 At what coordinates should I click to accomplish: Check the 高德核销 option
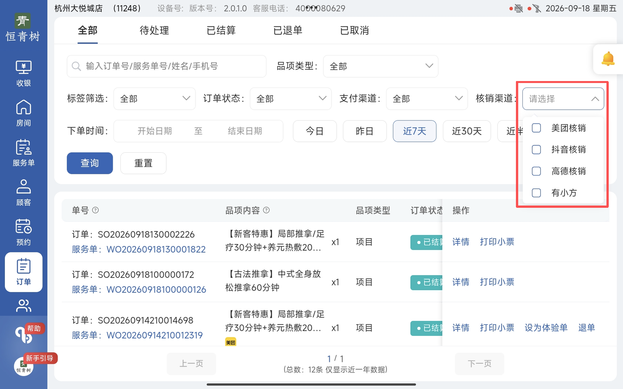536,171
